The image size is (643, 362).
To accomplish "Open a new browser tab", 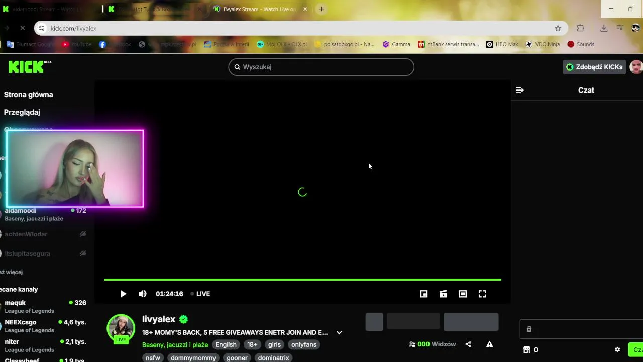I will [321, 9].
